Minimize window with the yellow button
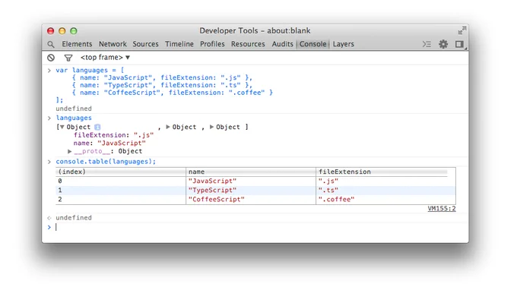517x287 pixels. pyautogui.click(x=62, y=31)
